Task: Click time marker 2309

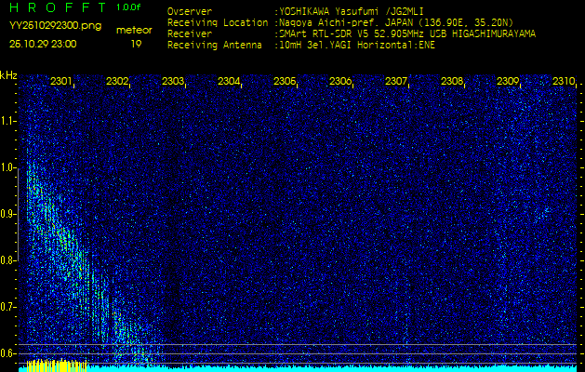Action: point(508,81)
